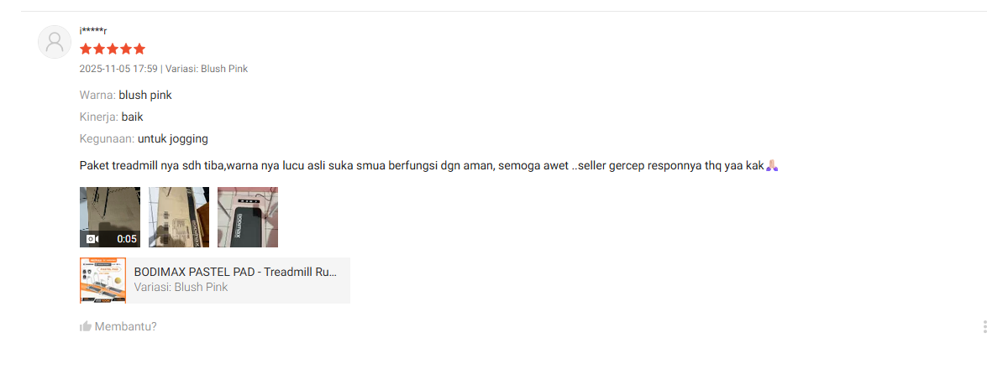Click the Variasi: Blush Pink text beside date
This screenshot has width=1008, height=369.
coord(207,69)
